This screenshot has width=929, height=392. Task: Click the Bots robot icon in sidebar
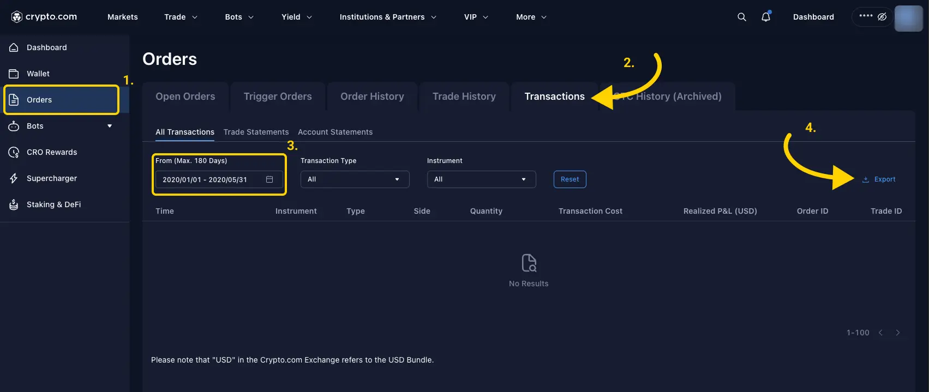click(14, 126)
